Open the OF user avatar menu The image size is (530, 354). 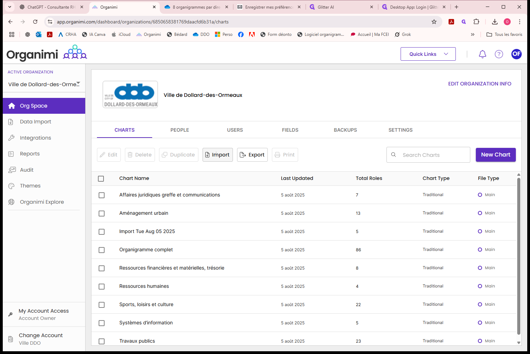[517, 54]
